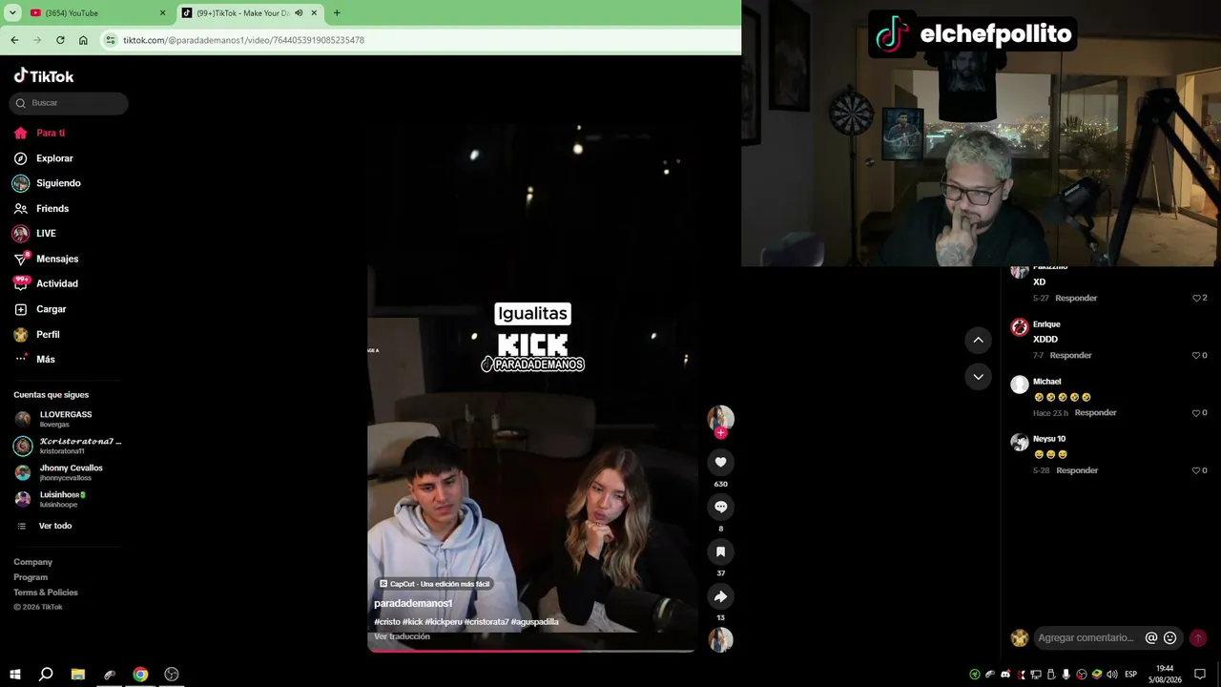The width and height of the screenshot is (1221, 687).
Task: Click the Chrome taskbar icon
Action: [x=140, y=675]
